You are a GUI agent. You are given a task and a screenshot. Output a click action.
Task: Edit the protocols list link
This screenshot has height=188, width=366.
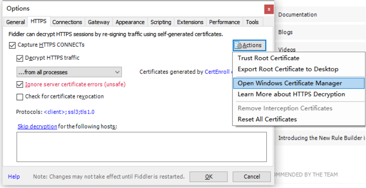coord(69,112)
